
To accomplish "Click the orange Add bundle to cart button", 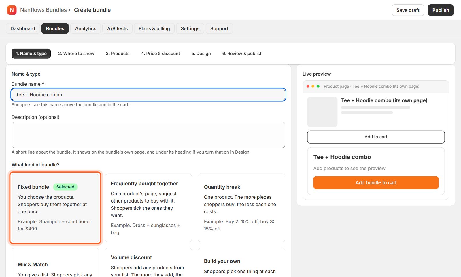I will click(376, 183).
